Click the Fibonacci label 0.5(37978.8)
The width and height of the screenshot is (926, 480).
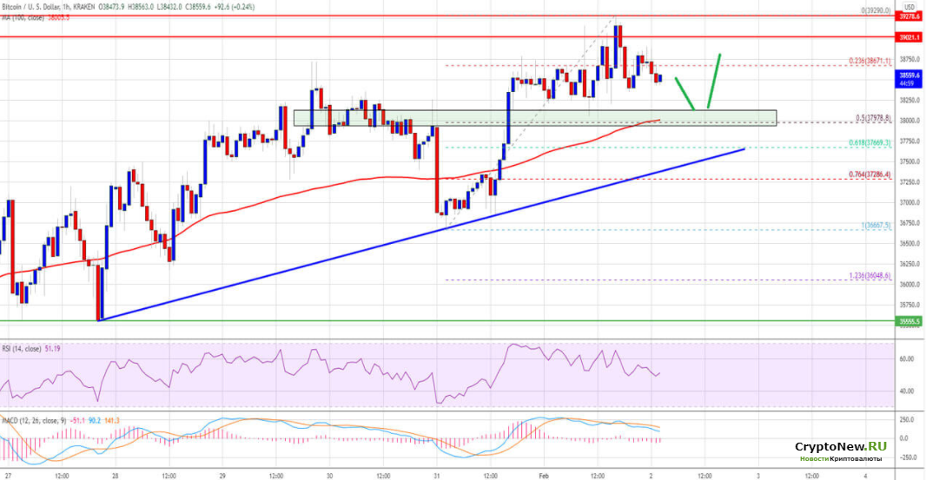(x=873, y=118)
